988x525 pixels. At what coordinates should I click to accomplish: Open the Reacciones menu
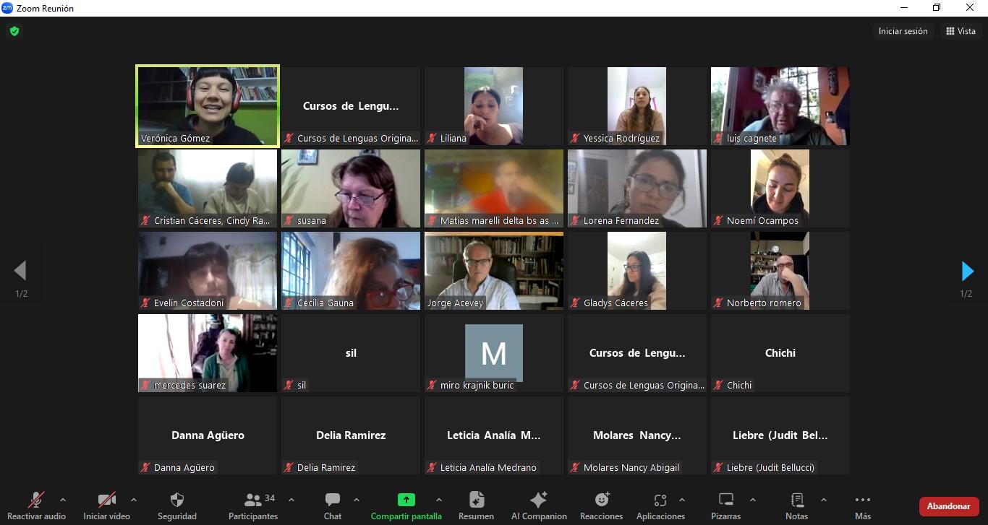click(601, 500)
